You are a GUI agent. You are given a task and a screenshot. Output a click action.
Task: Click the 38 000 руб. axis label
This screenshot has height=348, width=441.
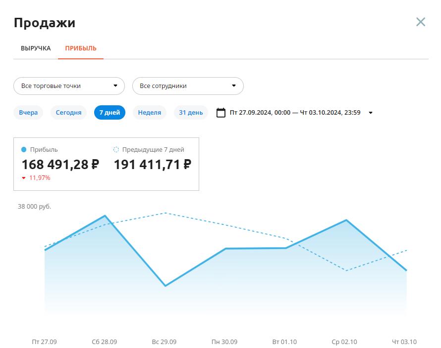(x=34, y=206)
